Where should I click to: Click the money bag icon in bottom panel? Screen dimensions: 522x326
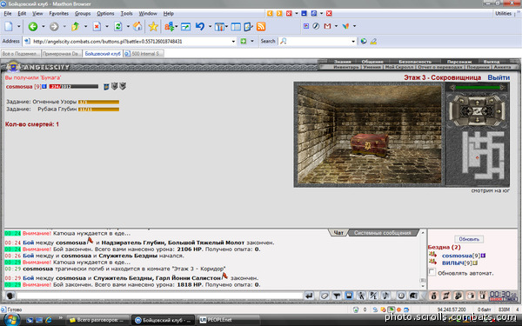pyautogui.click(x=433, y=296)
